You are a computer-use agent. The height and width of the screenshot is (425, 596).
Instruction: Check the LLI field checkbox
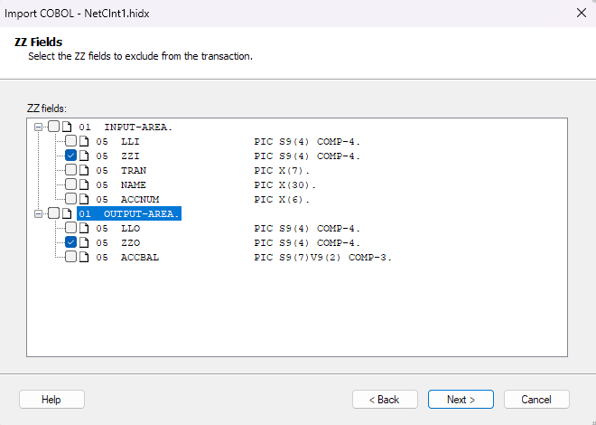(70, 141)
